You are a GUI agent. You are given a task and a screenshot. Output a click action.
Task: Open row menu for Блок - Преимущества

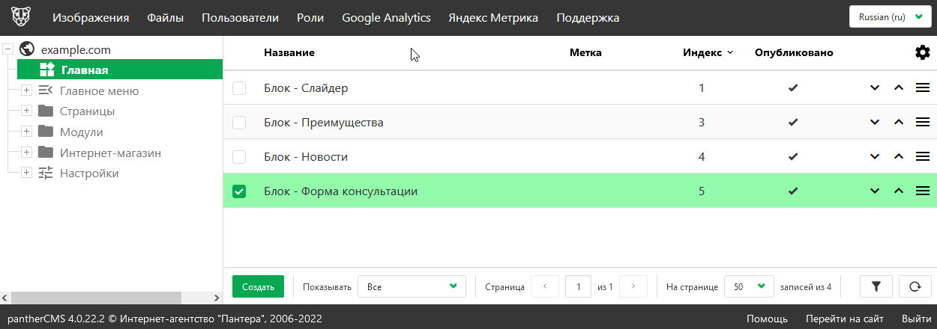(923, 123)
